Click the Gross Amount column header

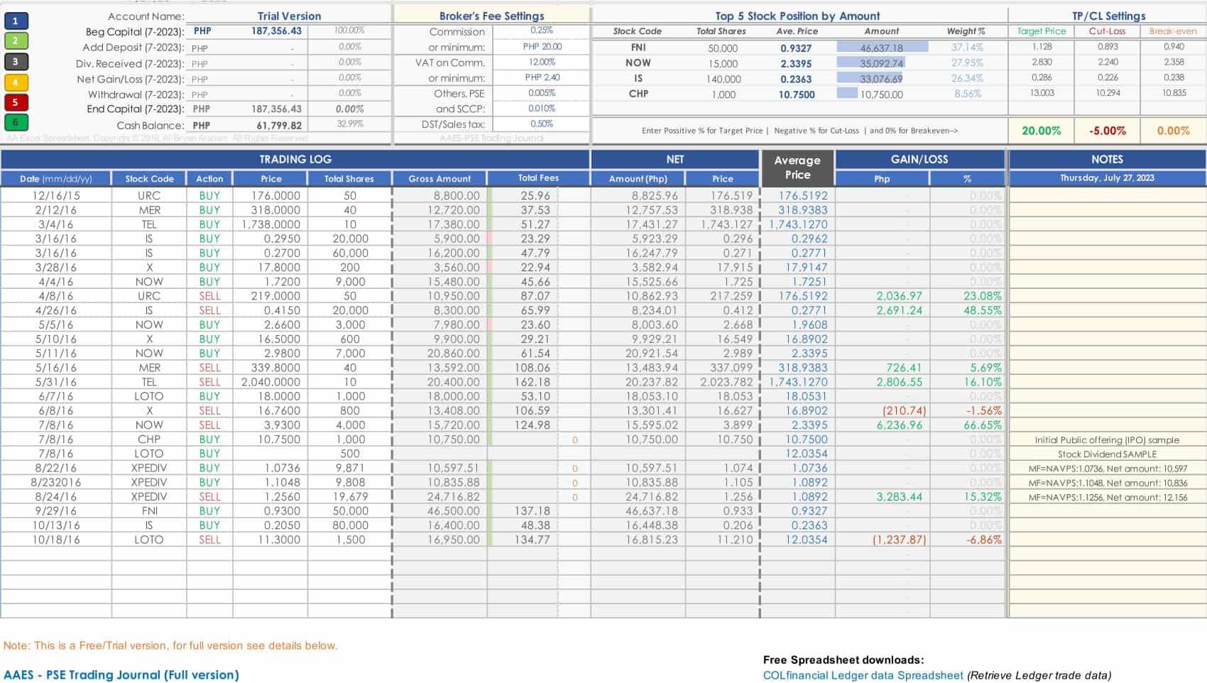(x=439, y=179)
